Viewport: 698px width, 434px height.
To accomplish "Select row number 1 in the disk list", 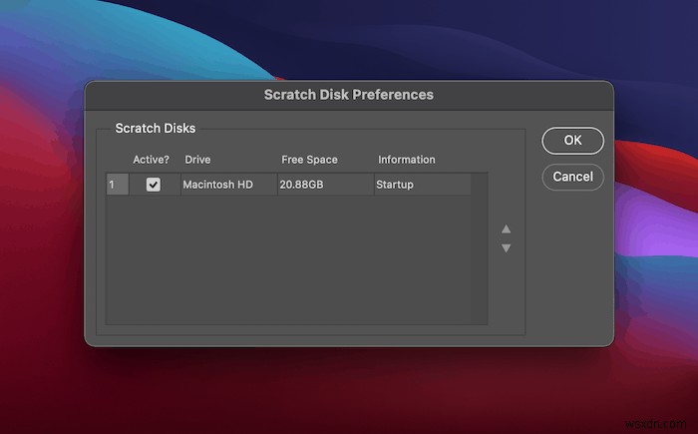I will (118, 185).
